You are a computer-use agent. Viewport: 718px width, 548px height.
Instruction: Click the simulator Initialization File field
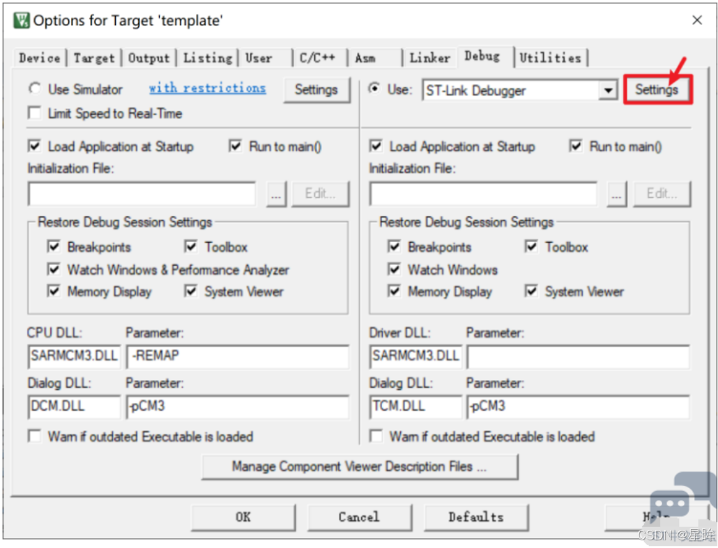(x=142, y=194)
